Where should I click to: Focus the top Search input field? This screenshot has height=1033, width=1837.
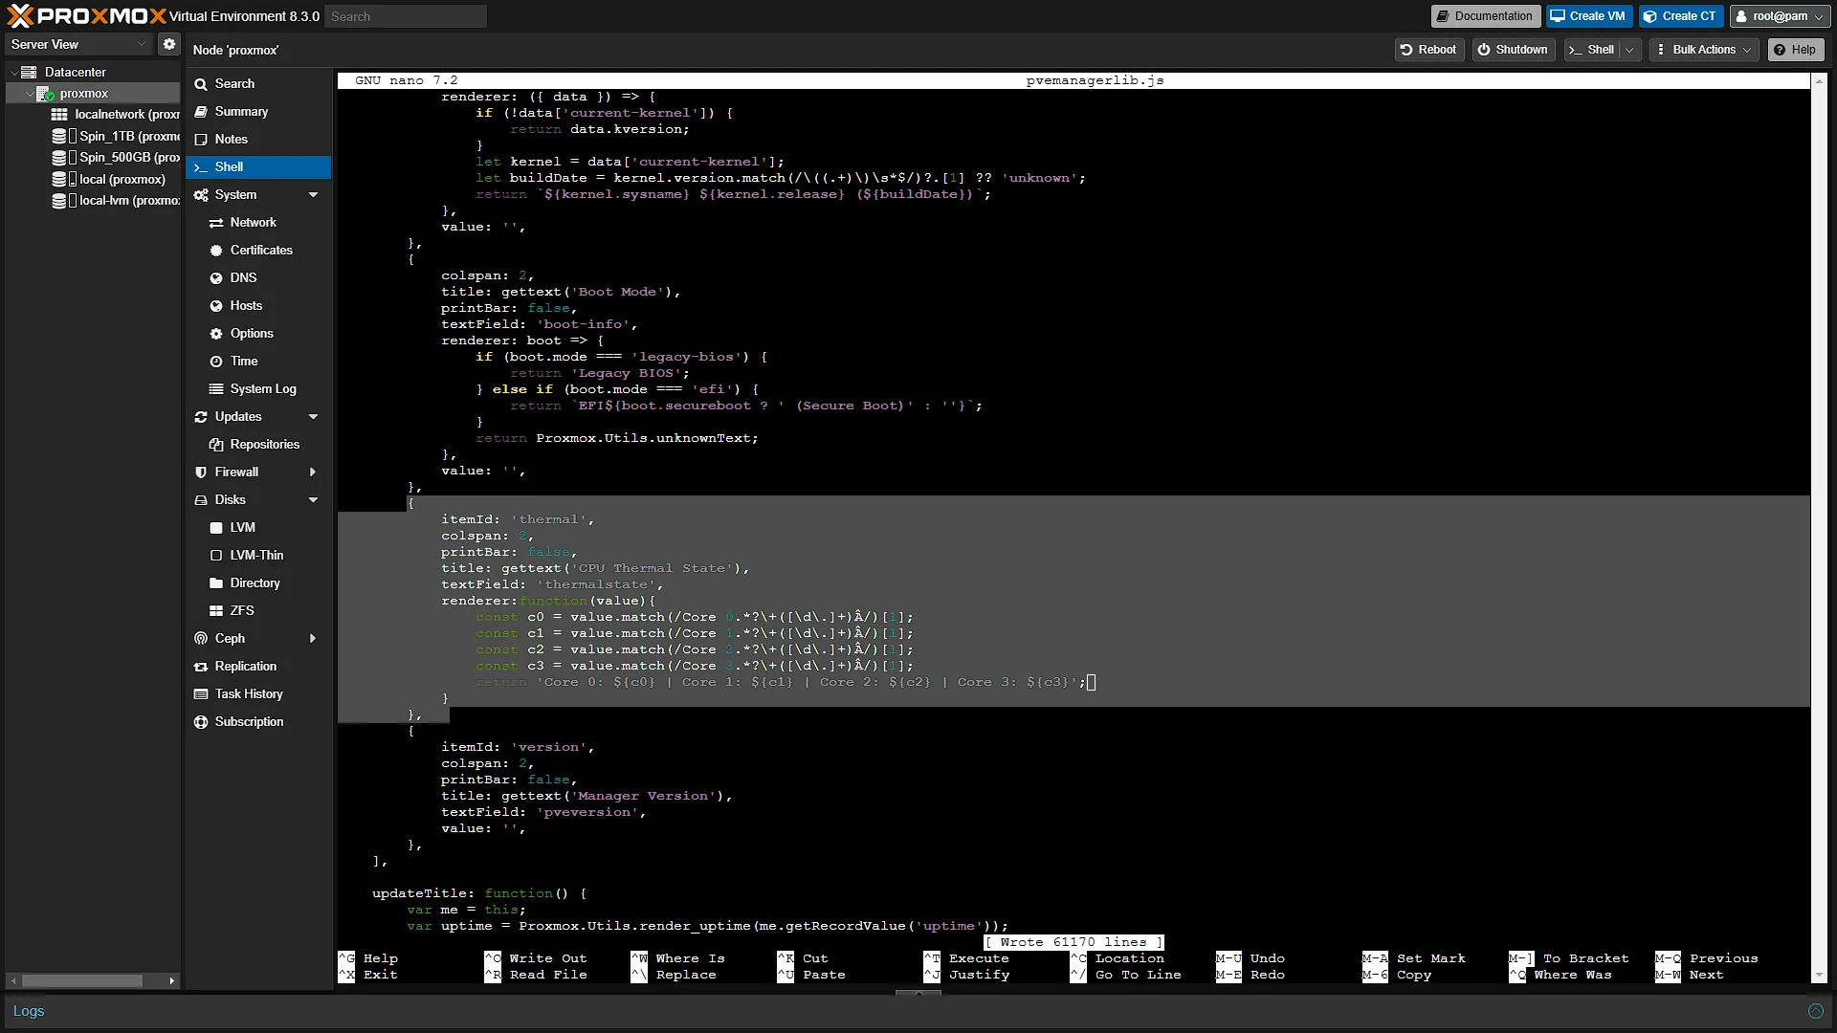tap(406, 16)
